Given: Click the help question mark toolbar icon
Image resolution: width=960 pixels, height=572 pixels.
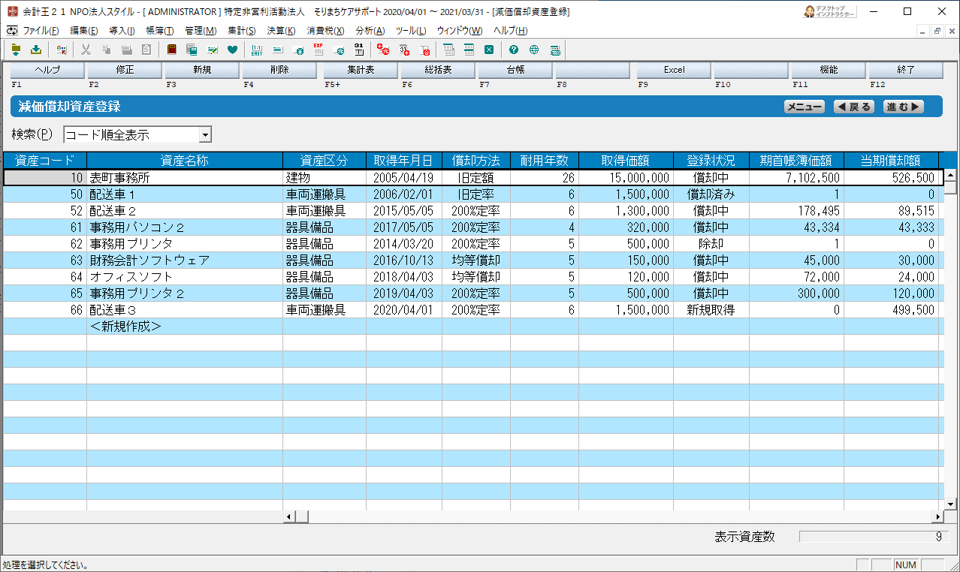Looking at the screenshot, I should 514,50.
